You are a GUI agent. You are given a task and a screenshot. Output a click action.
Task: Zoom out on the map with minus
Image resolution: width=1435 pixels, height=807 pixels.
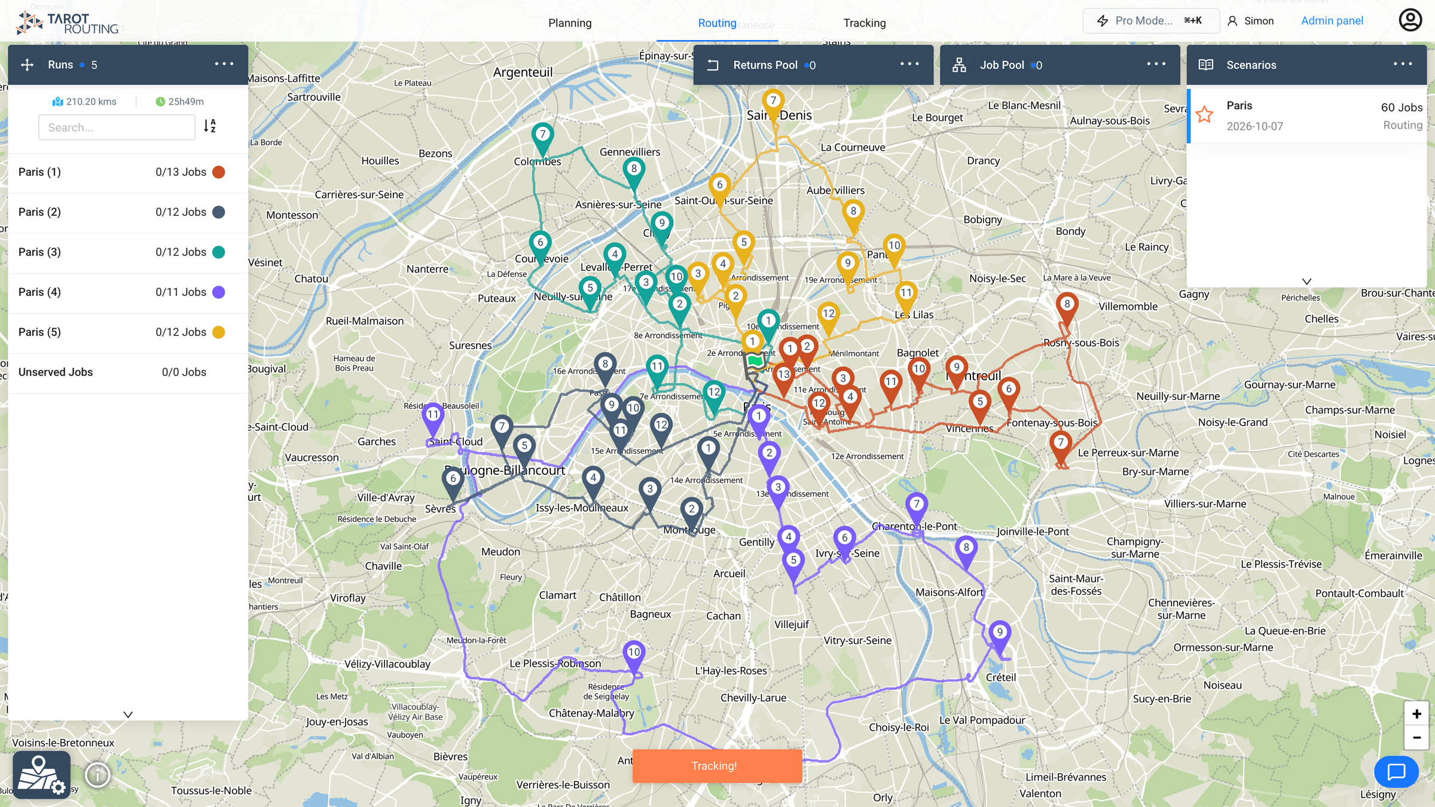click(1416, 738)
